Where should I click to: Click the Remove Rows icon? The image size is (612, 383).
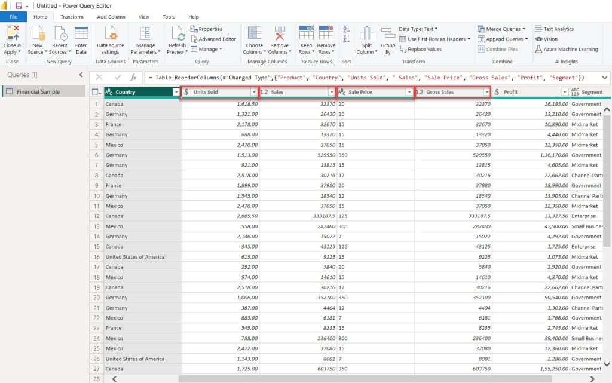pyautogui.click(x=326, y=33)
